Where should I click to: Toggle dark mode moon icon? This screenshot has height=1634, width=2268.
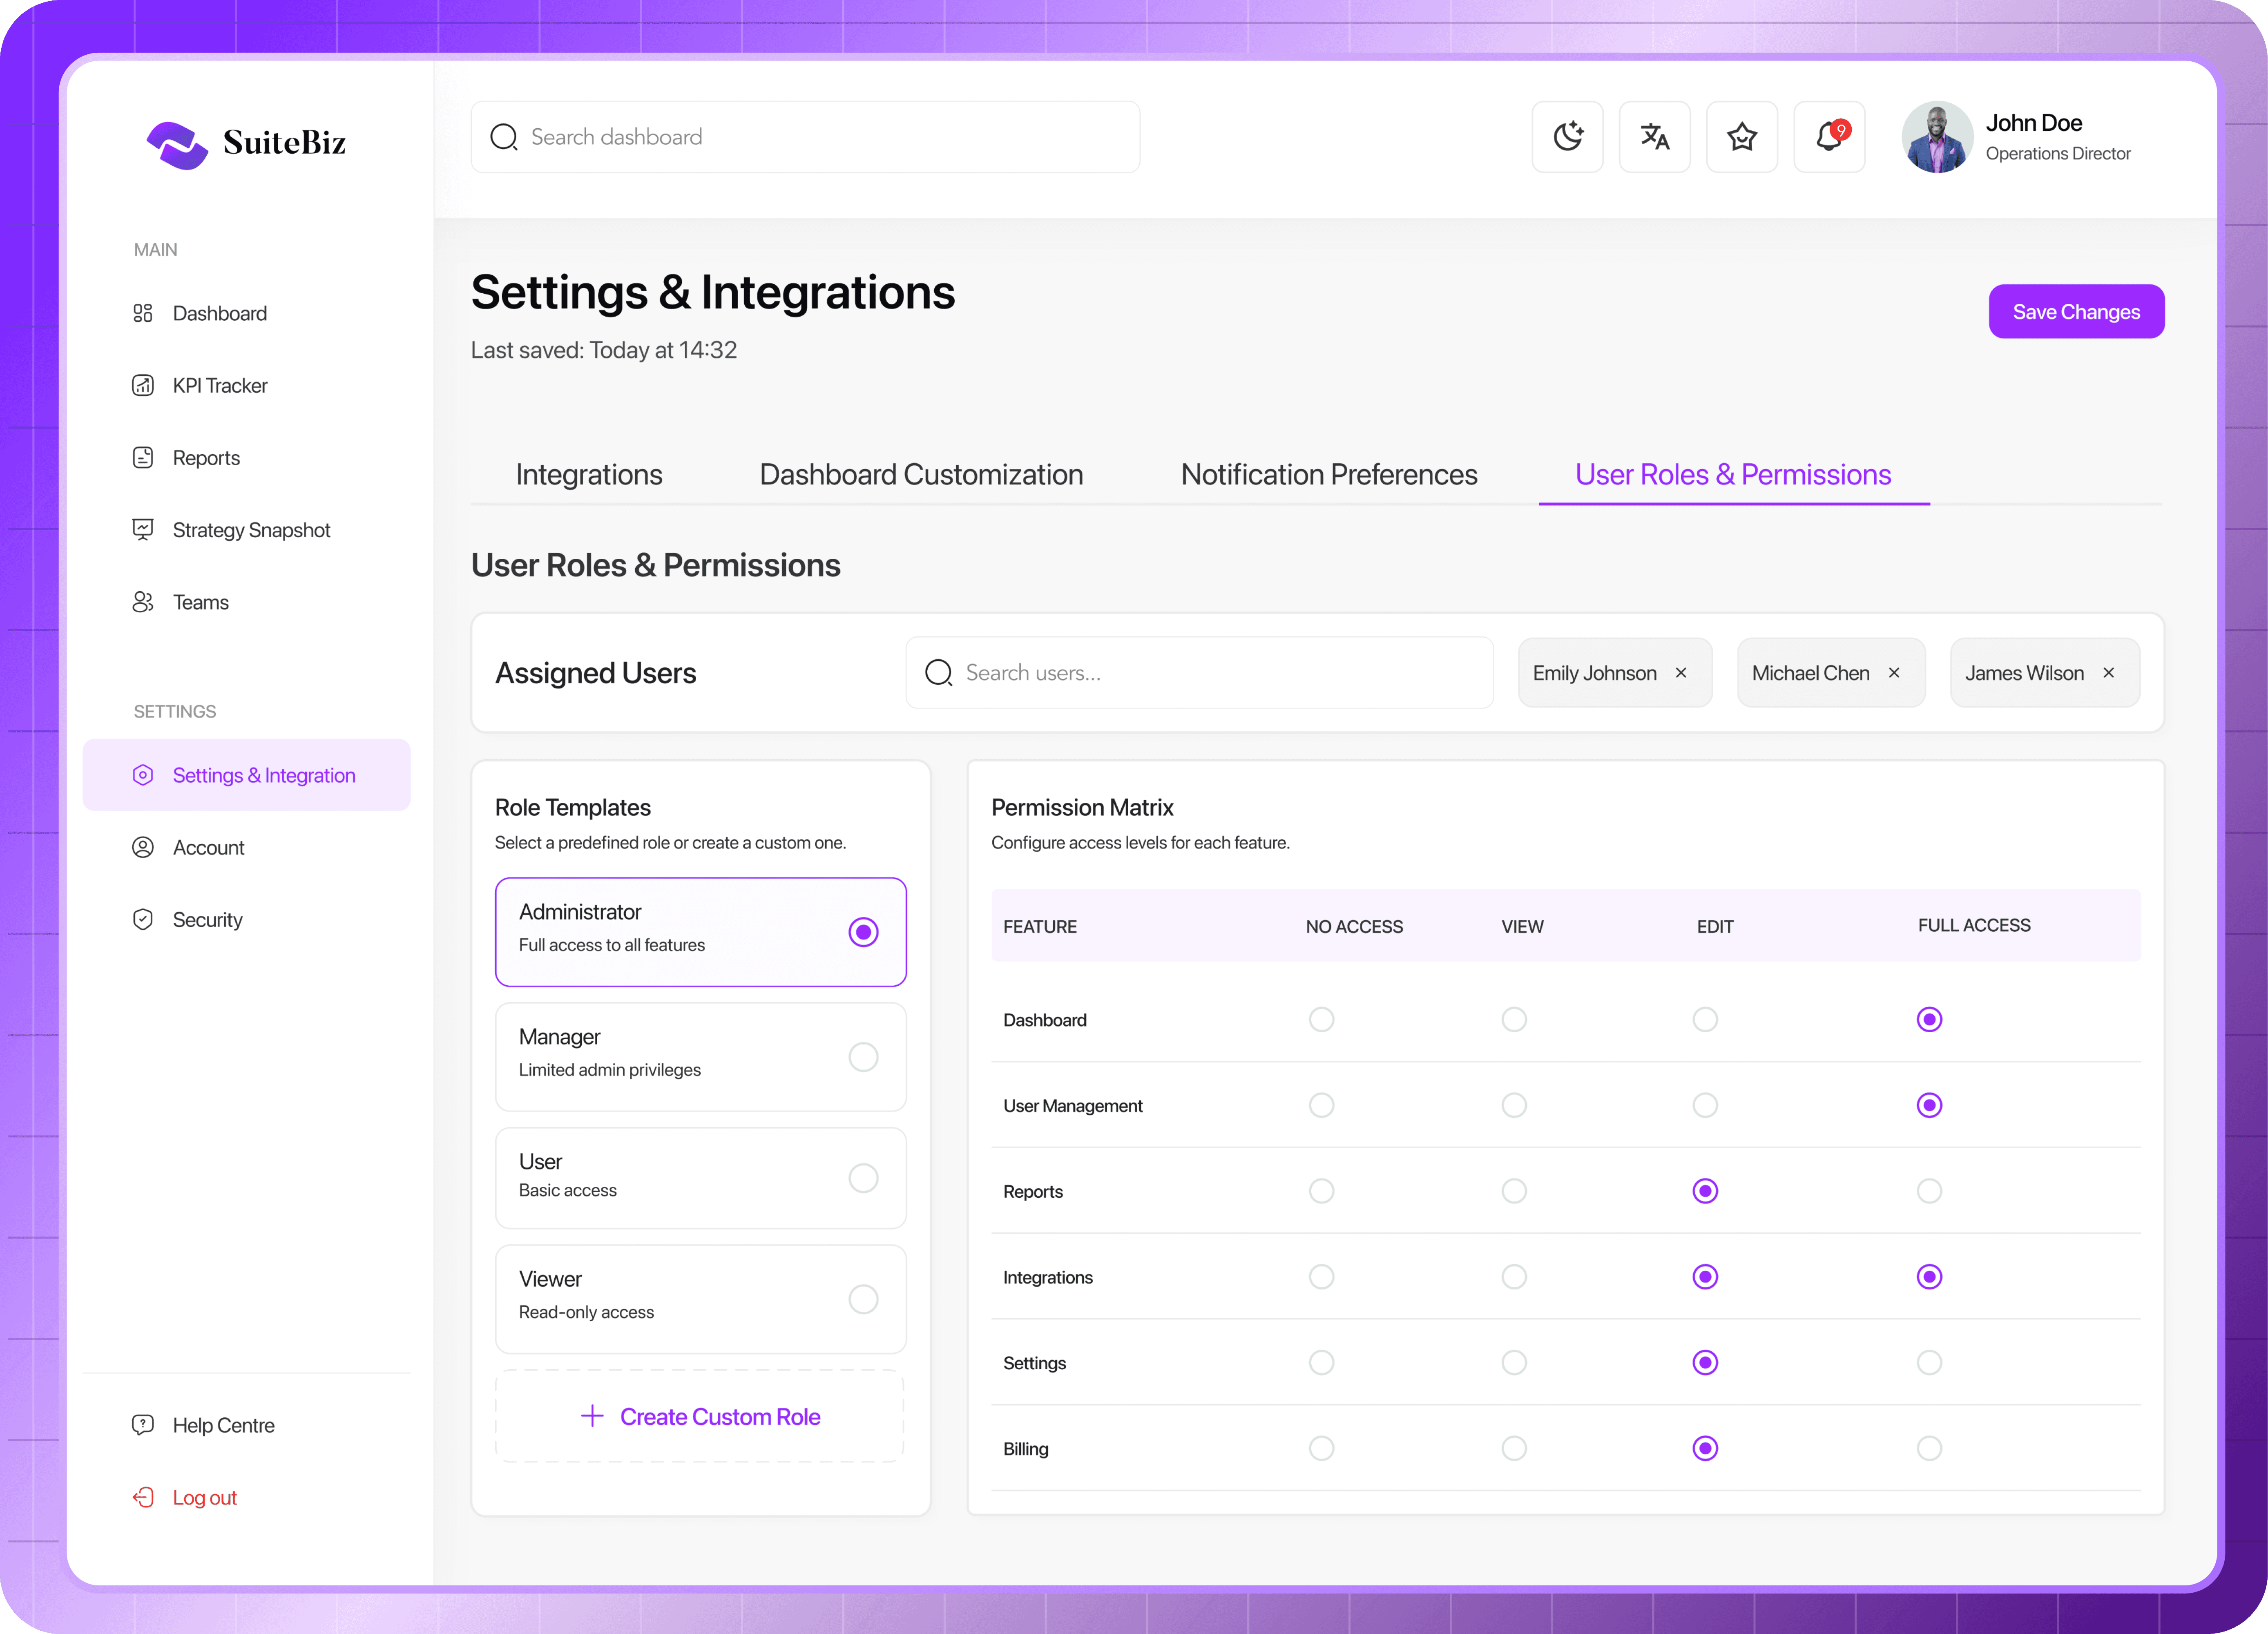click(x=1567, y=137)
